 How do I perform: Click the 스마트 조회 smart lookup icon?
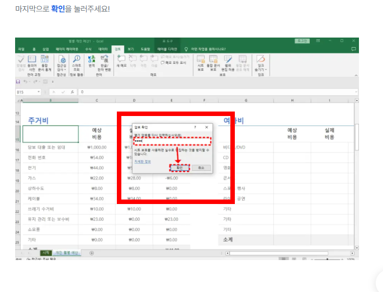(77, 63)
